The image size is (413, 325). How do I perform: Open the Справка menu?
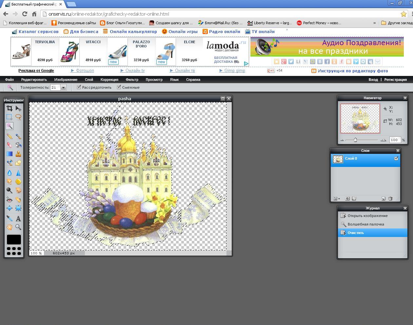click(x=193, y=80)
